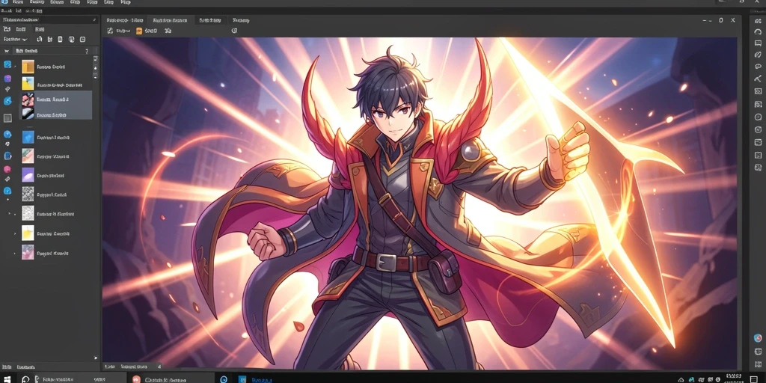Select the binoculars icon atop right toolbar
Screen dimensions: 766x383
tap(758, 19)
